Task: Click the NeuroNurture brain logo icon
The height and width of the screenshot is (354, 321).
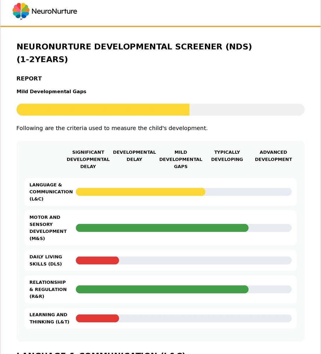Action: pyautogui.click(x=21, y=11)
